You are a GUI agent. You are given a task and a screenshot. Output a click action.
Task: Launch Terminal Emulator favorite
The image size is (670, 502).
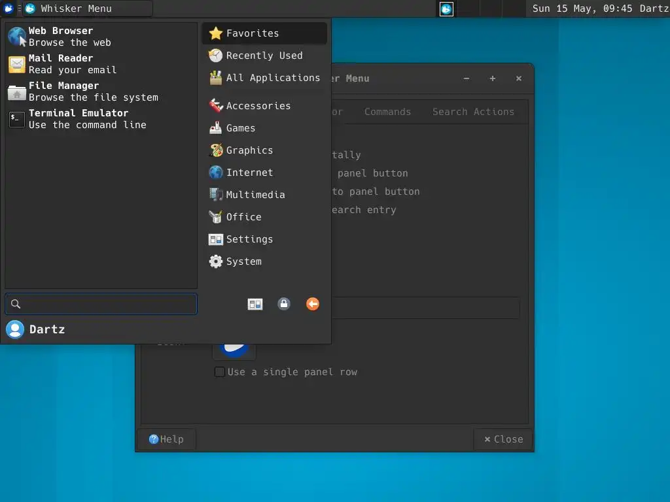(x=101, y=119)
